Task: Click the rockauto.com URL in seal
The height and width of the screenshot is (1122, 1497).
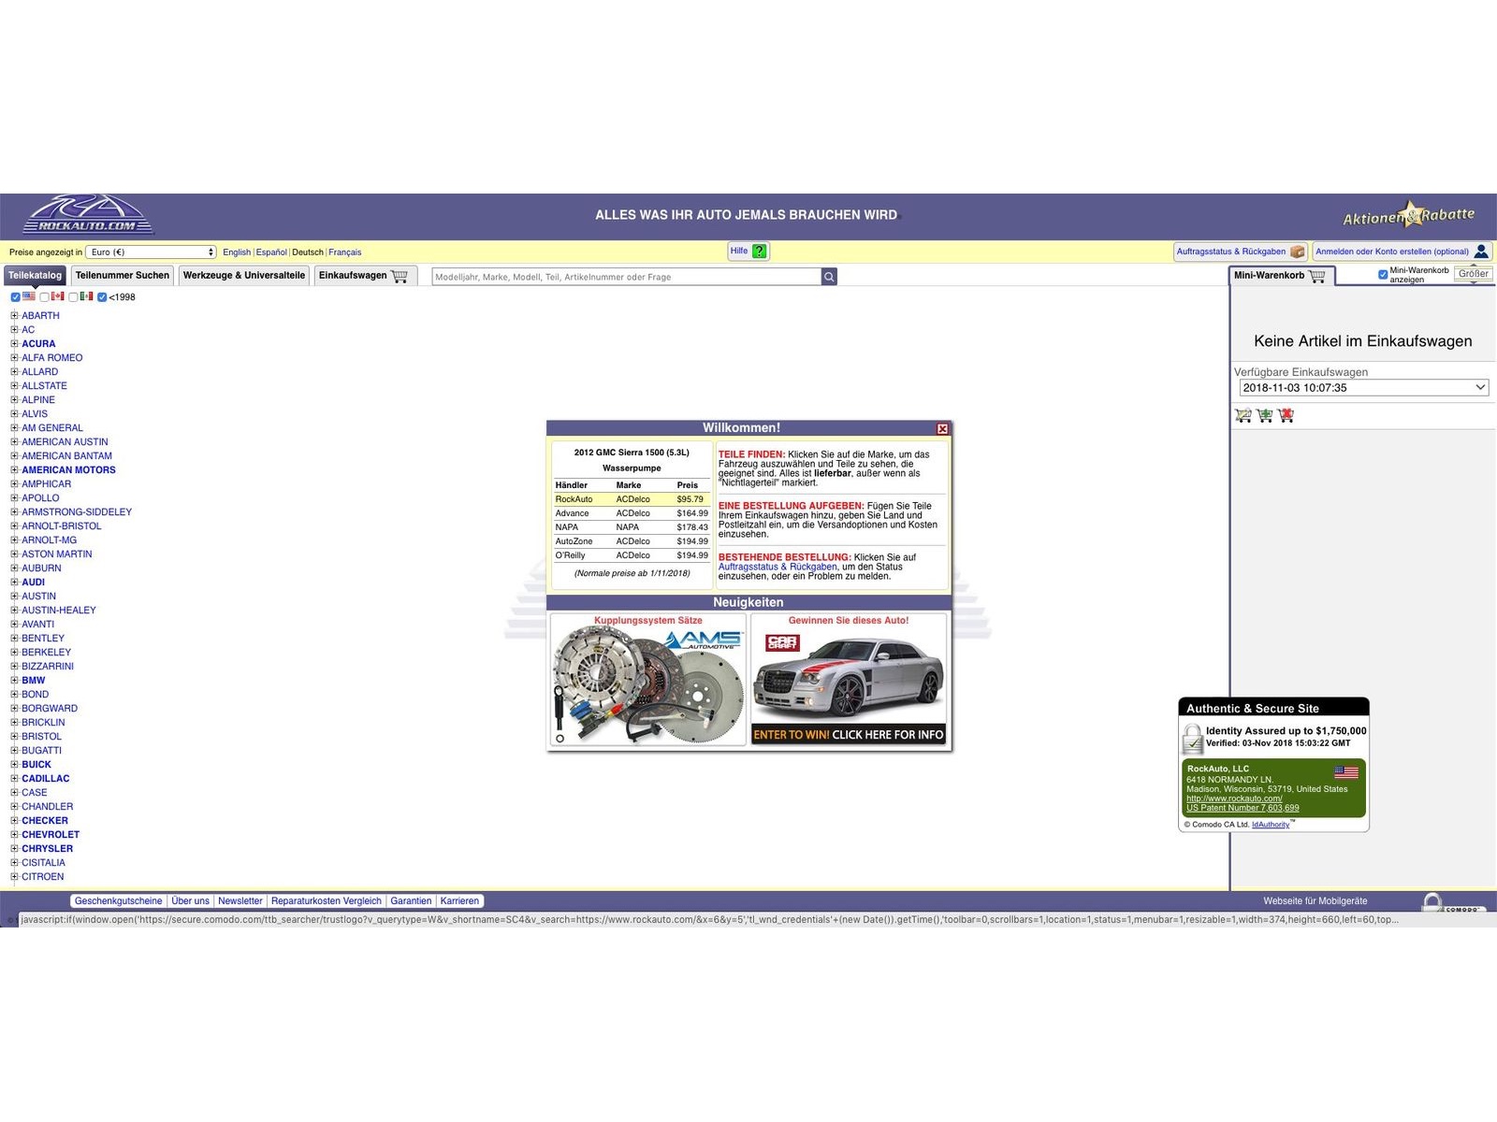Action: 1234,798
